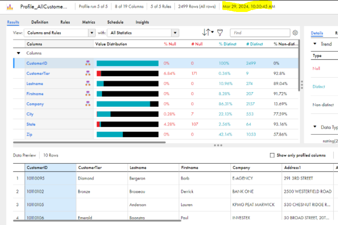Screen dimensions: 338x225
Task: Collapse the Trend section
Action: coord(315,44)
